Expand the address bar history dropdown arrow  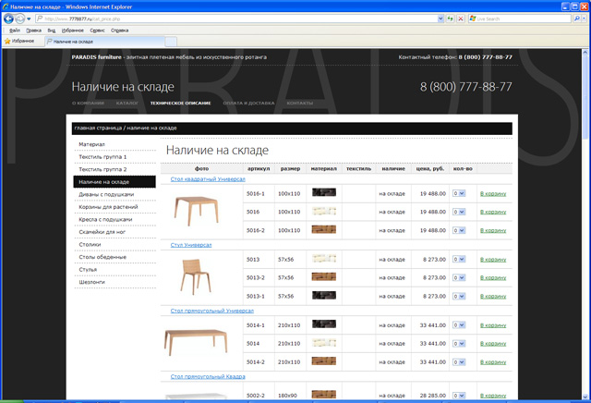click(x=440, y=18)
